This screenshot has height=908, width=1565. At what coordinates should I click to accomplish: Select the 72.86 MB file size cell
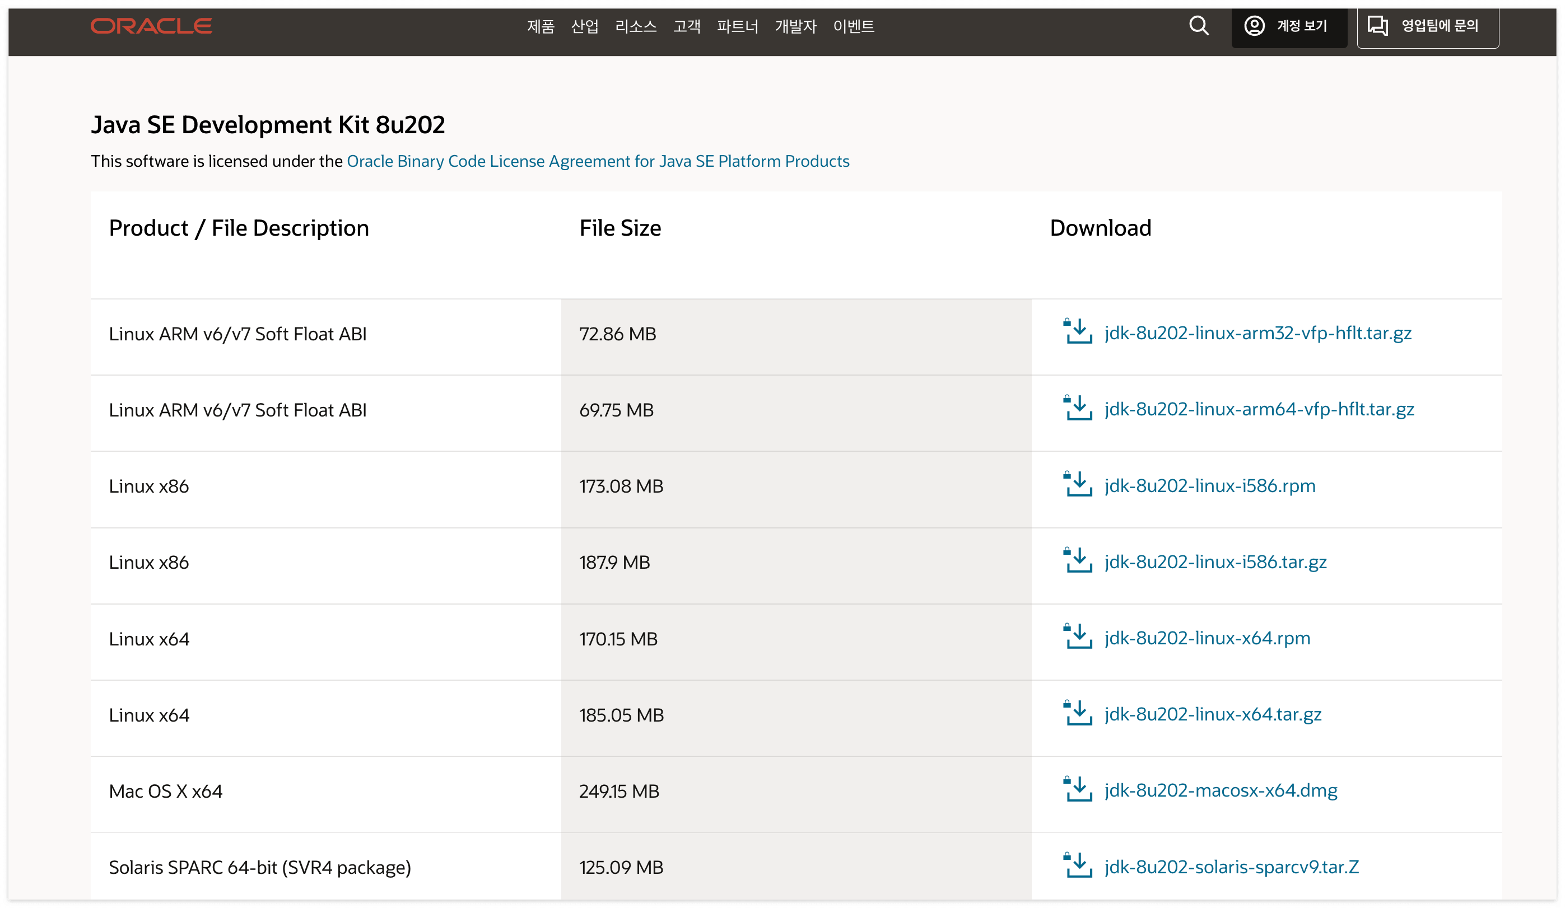pyautogui.click(x=796, y=337)
